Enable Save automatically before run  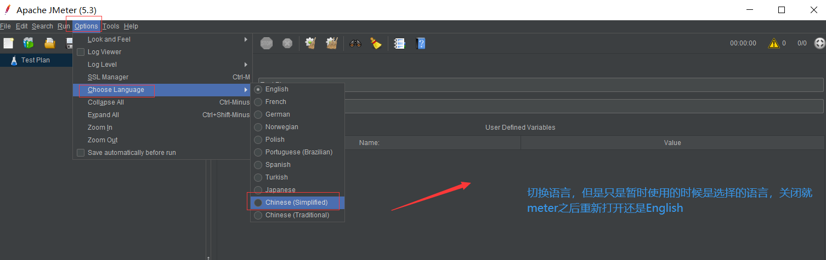coord(81,153)
